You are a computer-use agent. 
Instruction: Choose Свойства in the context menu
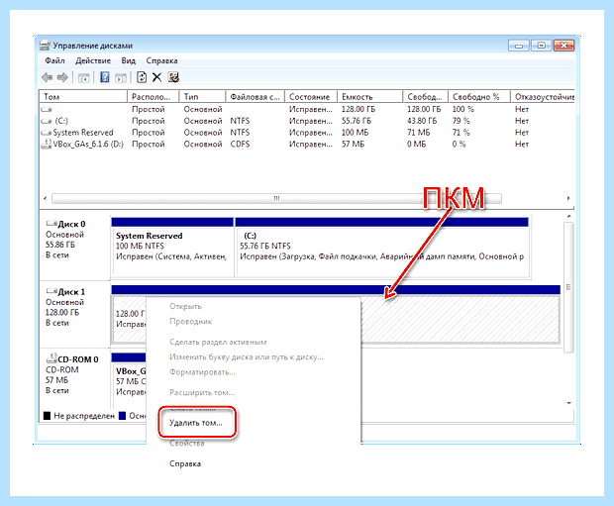(x=187, y=444)
